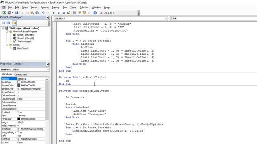Open the Object Browser toolbar icon
257x144 pixels.
(x=84, y=13)
